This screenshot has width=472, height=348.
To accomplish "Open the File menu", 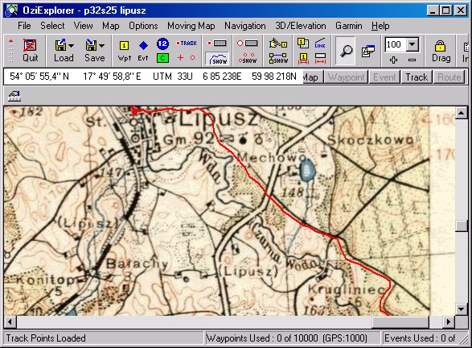I will (24, 26).
